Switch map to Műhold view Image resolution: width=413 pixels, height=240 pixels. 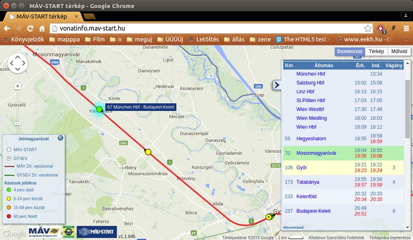[x=399, y=51]
